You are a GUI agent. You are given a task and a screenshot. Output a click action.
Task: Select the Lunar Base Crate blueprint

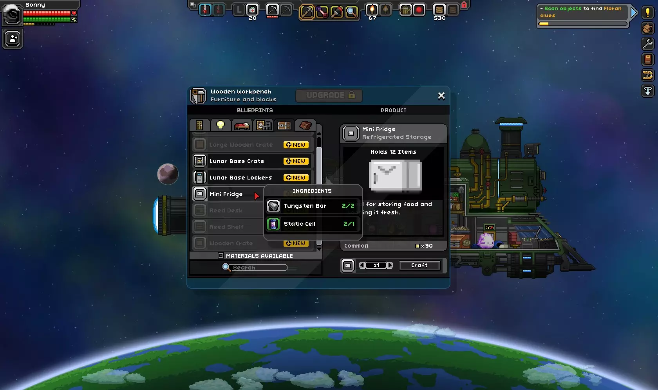point(253,161)
